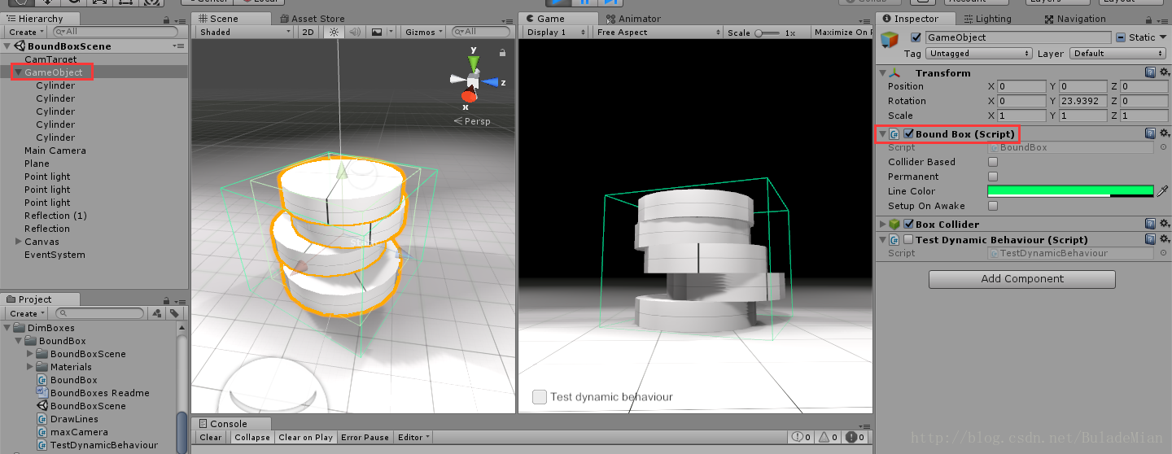Toggle GameObject active checkbox
Viewport: 1172px width, 454px height.
click(x=916, y=37)
